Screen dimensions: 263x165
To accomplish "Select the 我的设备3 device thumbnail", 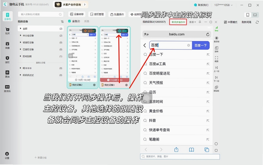I will coord(115,57).
